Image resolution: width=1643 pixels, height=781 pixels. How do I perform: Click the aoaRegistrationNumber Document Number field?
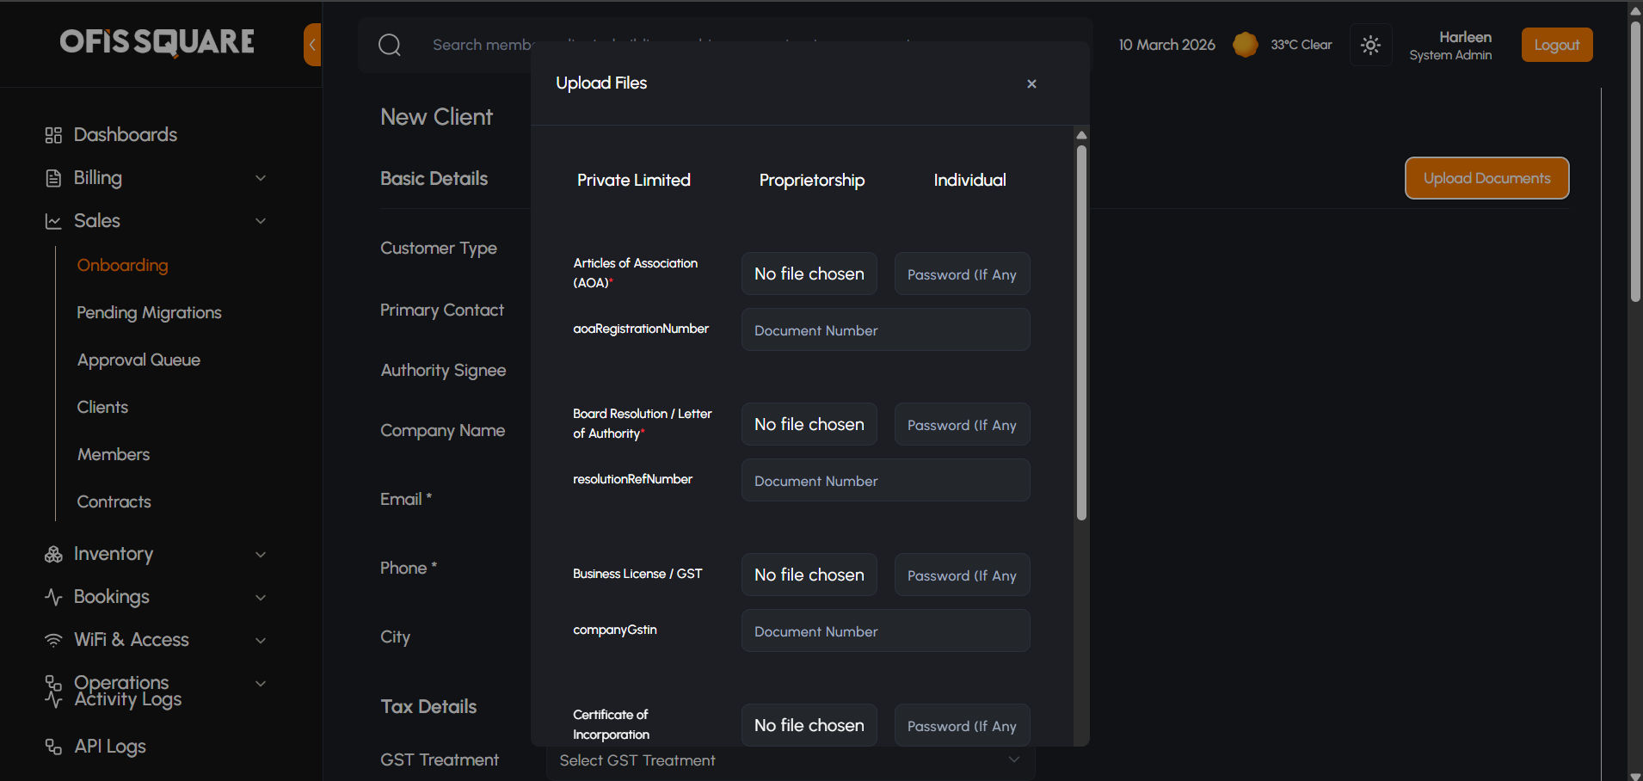pyautogui.click(x=885, y=330)
